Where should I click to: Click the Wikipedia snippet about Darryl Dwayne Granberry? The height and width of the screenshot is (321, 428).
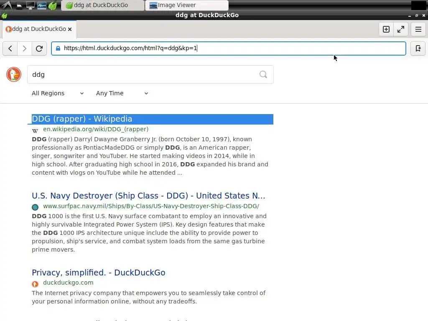[x=150, y=156]
